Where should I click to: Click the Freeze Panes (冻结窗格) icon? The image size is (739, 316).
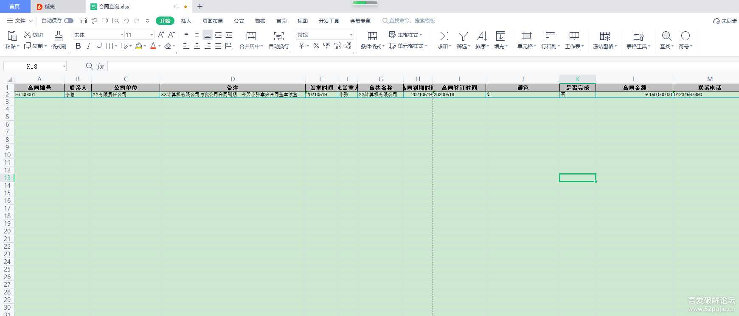[x=604, y=36]
